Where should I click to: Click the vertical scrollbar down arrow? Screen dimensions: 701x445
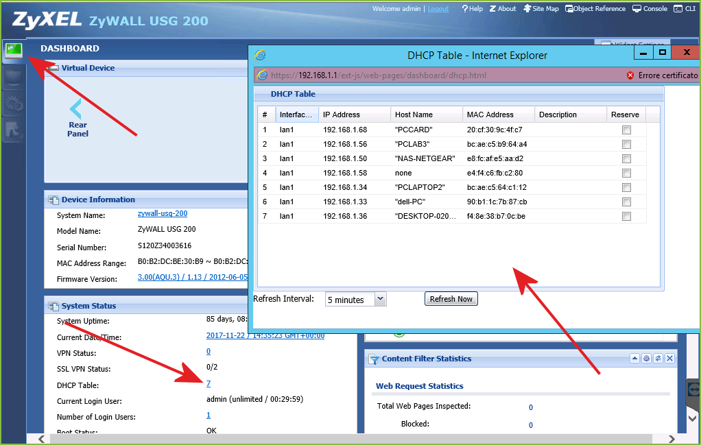tap(693, 419)
